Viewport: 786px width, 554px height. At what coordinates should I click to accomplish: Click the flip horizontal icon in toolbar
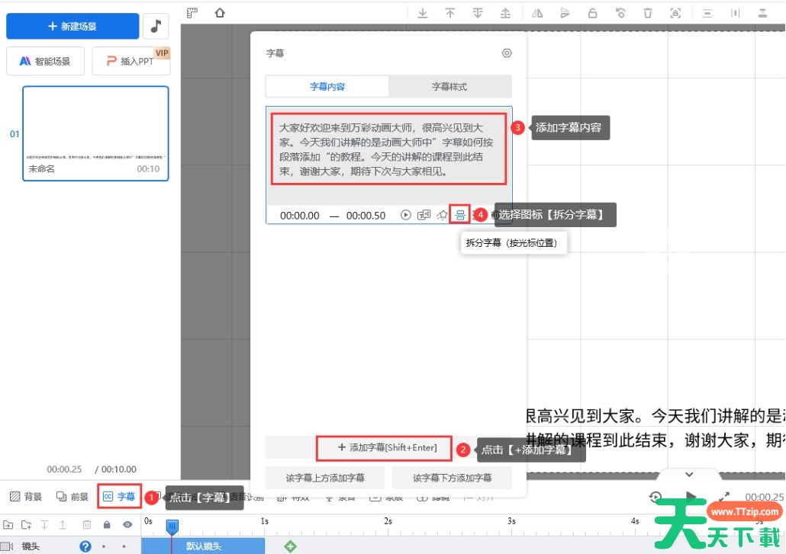tap(537, 13)
